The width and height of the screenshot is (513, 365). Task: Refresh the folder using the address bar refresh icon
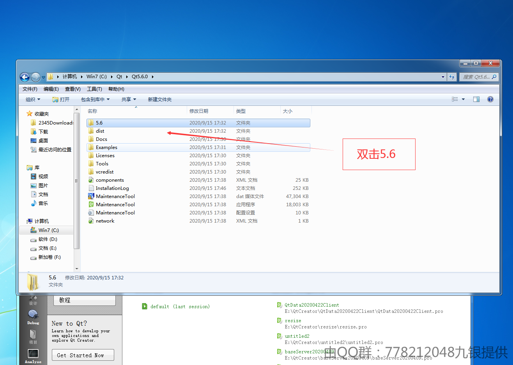coord(452,77)
